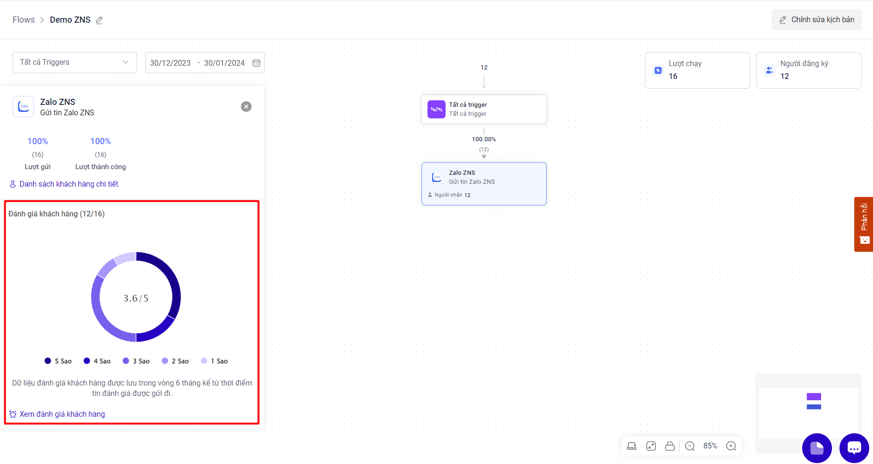
Task: Open the chat bubble widget
Action: point(854,448)
